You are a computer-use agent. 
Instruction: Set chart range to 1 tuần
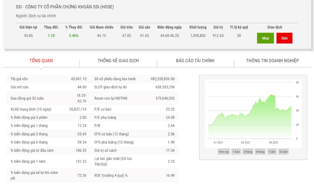coord(236,152)
